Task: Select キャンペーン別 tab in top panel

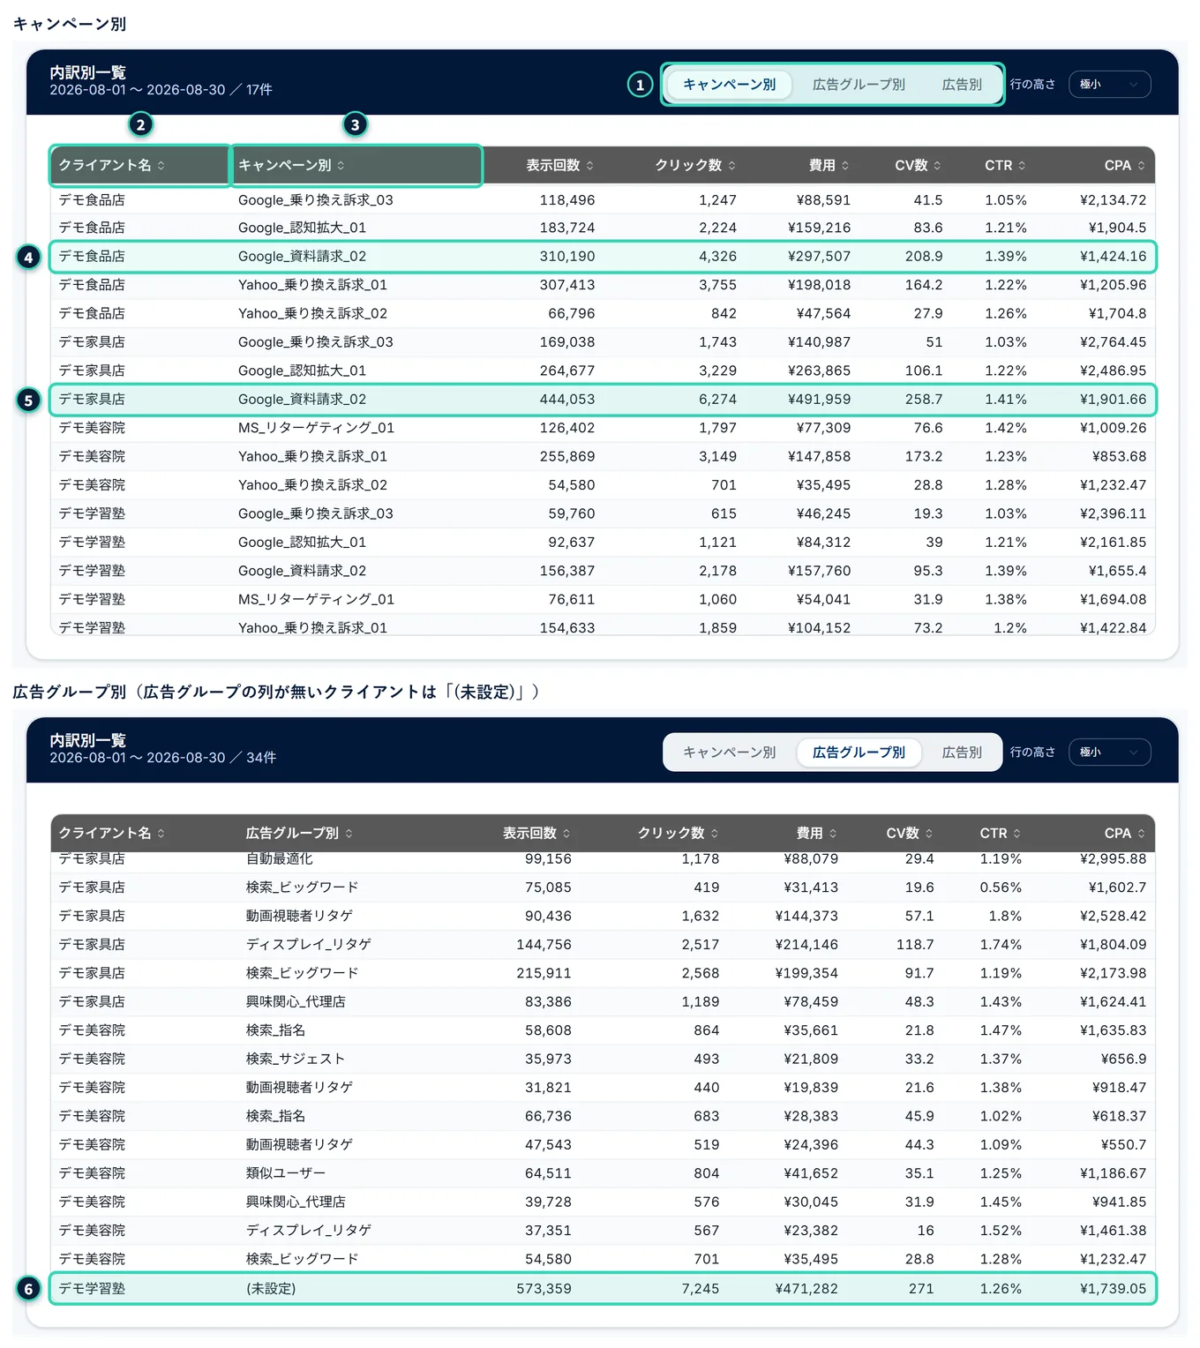Action: coord(730,85)
